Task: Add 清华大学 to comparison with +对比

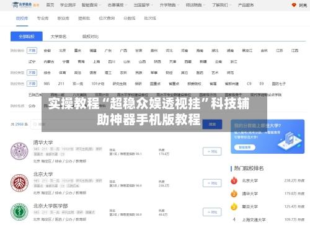Action: tap(212, 151)
